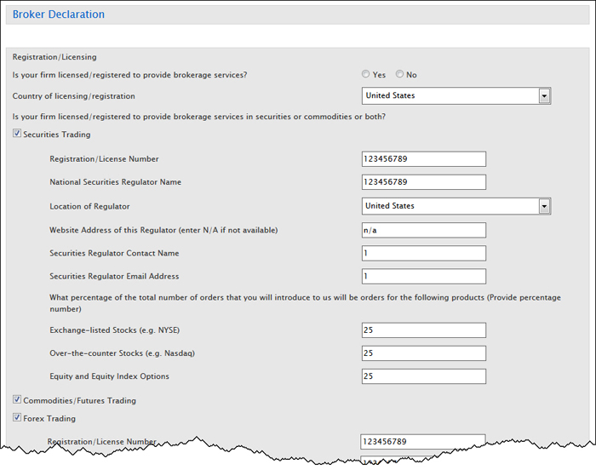The height and width of the screenshot is (470, 596).
Task: Click the Securities Regulator Contact Name field
Action: click(423, 253)
